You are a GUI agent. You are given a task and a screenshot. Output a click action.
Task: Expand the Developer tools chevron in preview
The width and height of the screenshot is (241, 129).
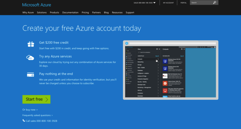click(158, 85)
